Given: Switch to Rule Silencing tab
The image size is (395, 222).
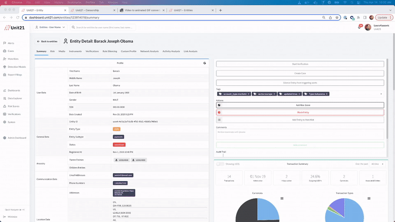Looking at the screenshot, I should point(110,51).
